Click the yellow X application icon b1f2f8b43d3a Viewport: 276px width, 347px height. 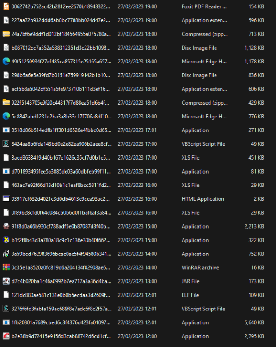pos(6,240)
